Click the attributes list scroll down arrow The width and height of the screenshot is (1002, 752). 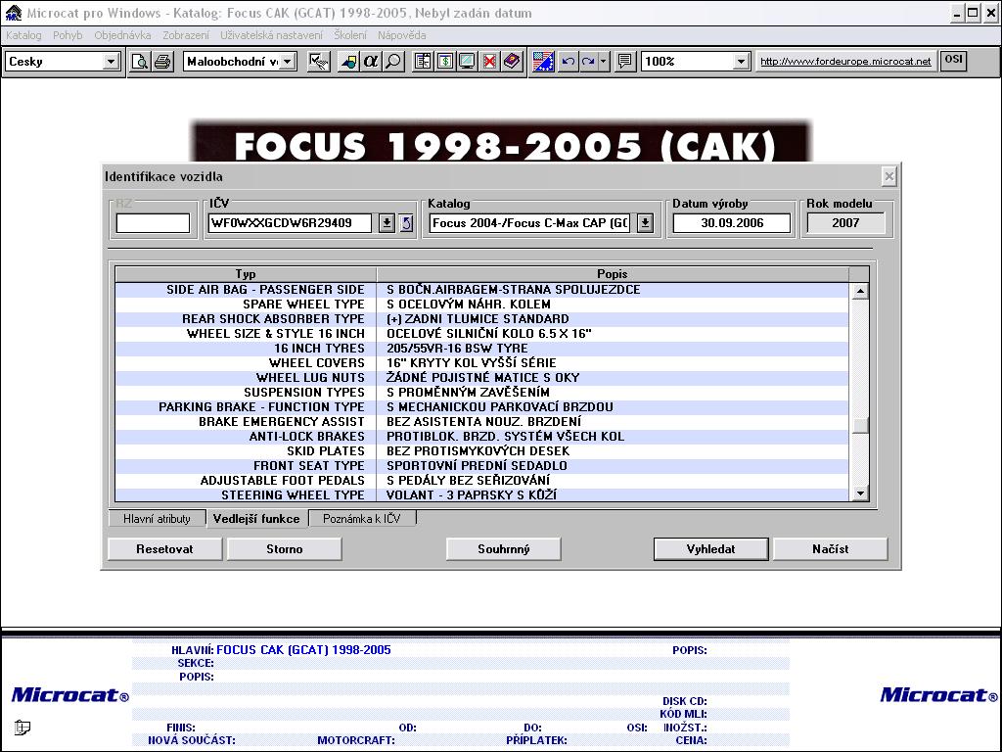coord(860,494)
